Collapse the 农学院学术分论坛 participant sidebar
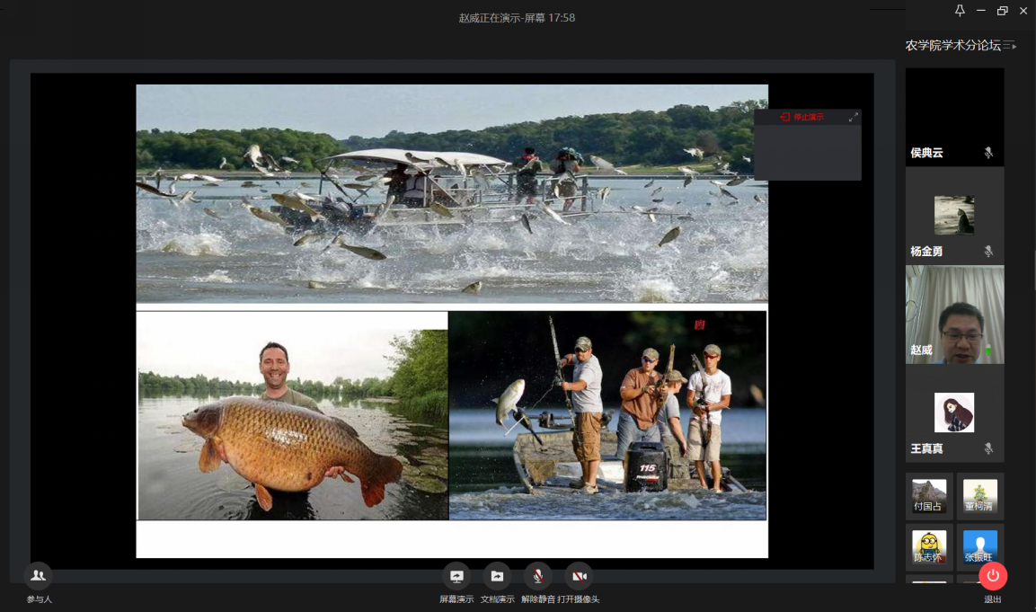The height and width of the screenshot is (612, 1036). point(1010,46)
